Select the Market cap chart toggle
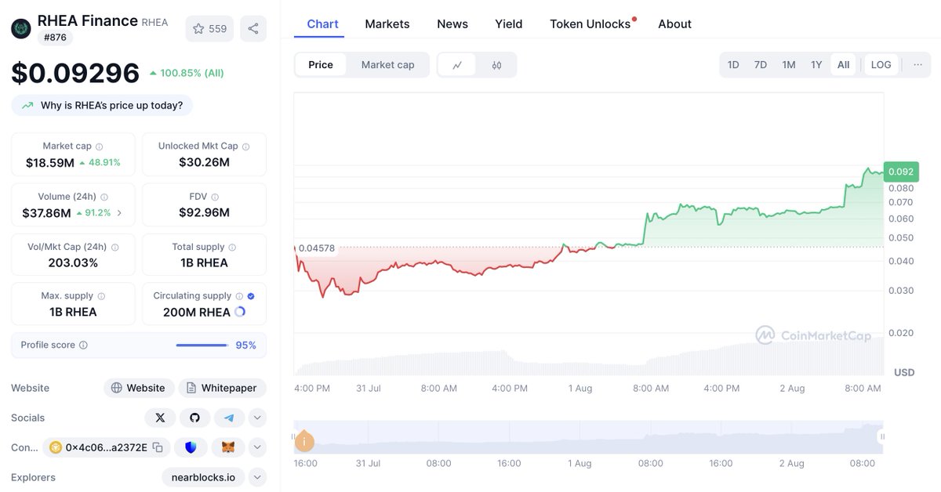 (387, 65)
